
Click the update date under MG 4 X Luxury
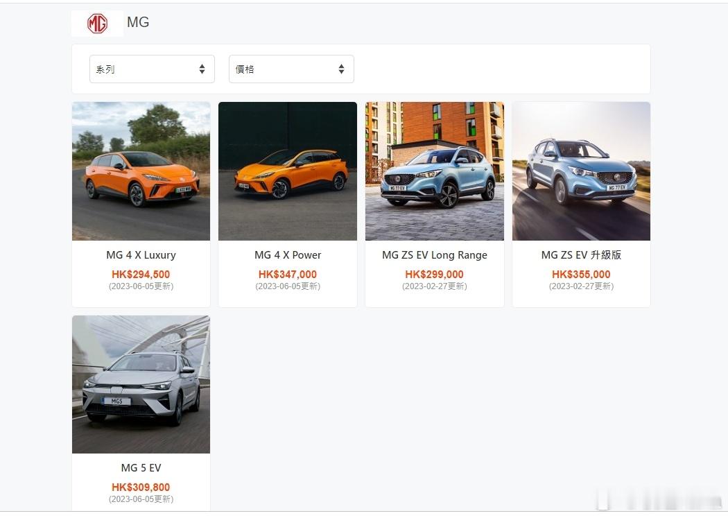pos(141,286)
